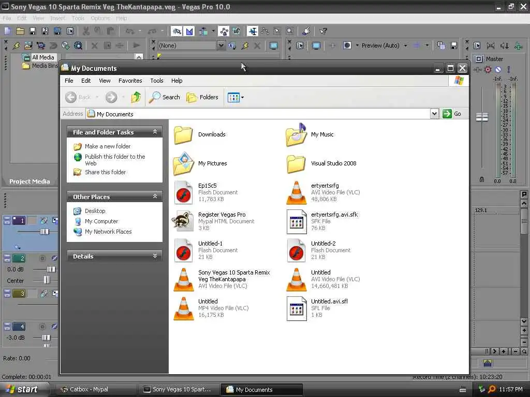Expand the Details panel
The width and height of the screenshot is (530, 397).
(155, 256)
